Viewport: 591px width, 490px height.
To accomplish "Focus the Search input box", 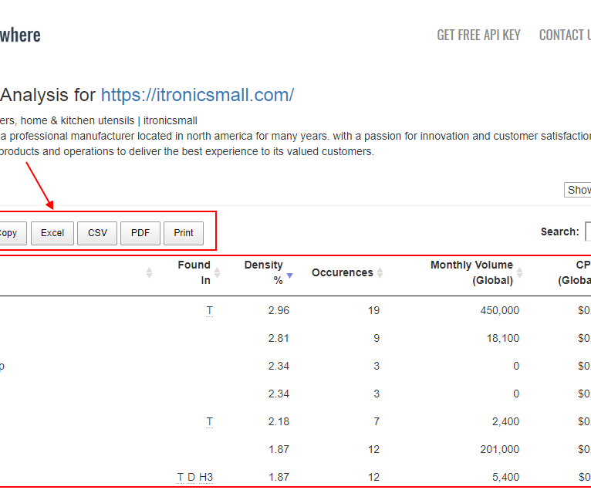I will coord(587,231).
